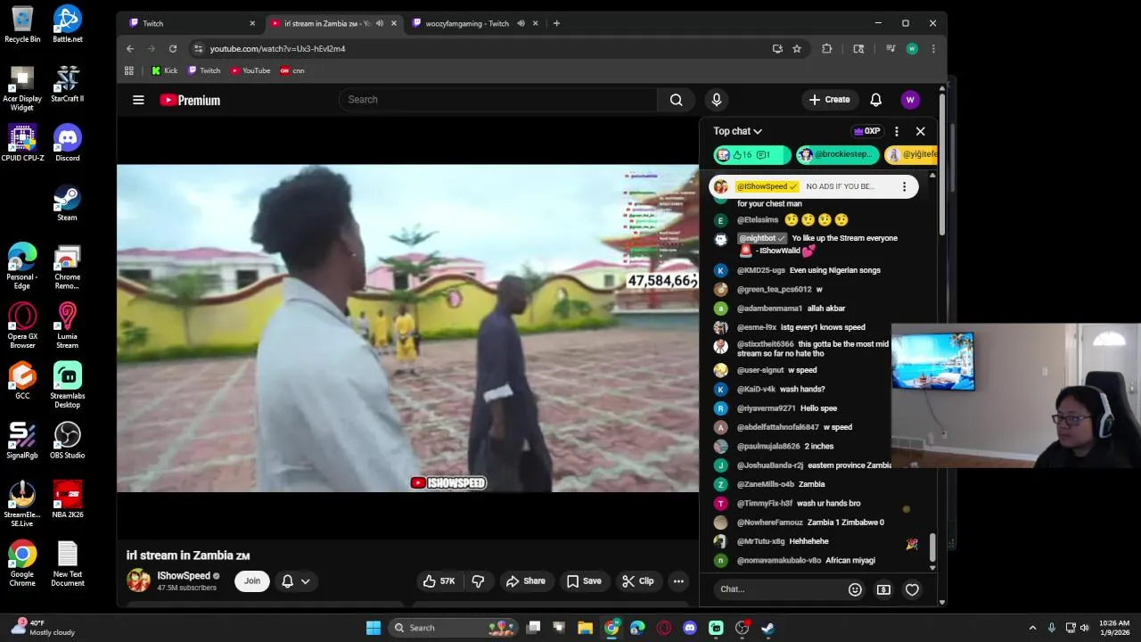Open the apps grid in bookmarks bar
This screenshot has width=1141, height=642.
tap(129, 70)
